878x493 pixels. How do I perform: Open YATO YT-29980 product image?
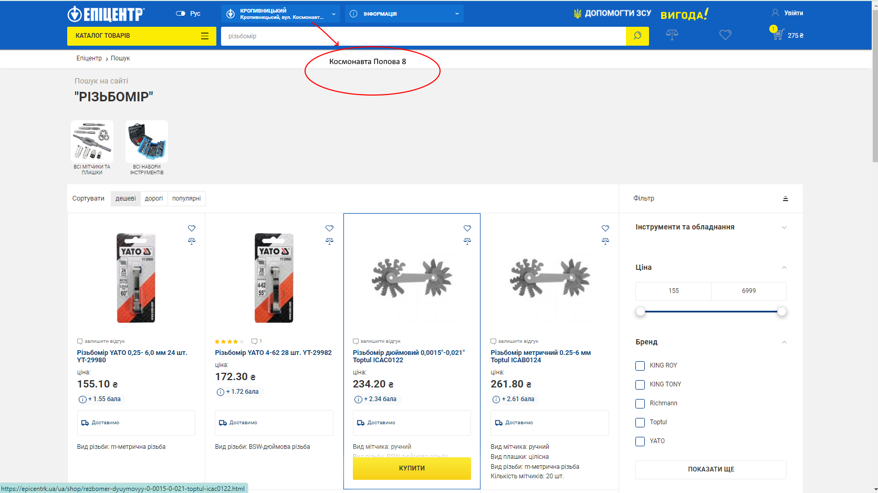136,278
